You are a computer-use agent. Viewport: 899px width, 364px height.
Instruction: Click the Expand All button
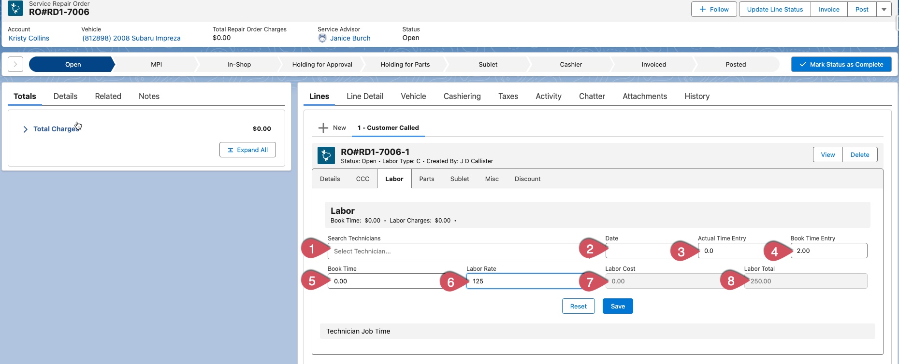[247, 150]
